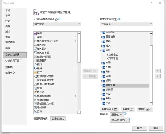Click the format painter icon beside 格式刷

pos(35,92)
